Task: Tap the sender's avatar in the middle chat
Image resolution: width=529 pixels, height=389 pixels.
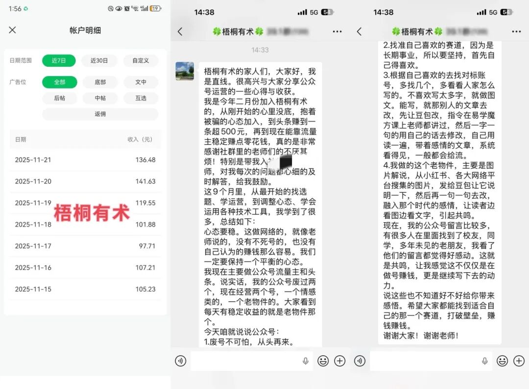Action: (x=185, y=71)
